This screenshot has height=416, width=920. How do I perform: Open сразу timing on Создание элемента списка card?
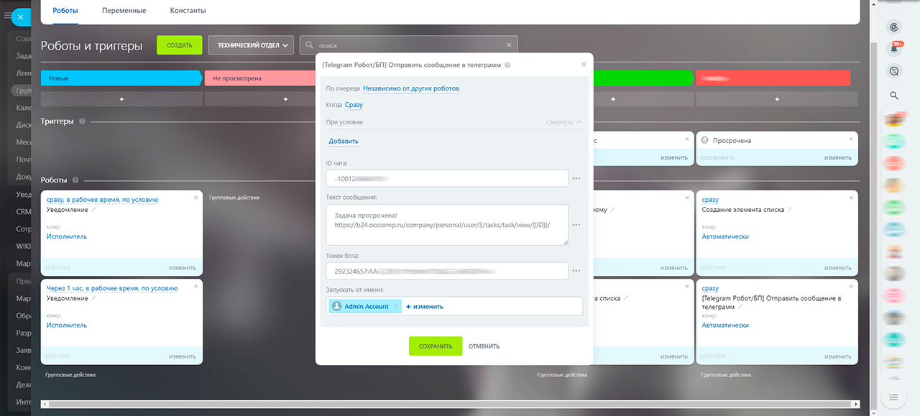pos(710,200)
